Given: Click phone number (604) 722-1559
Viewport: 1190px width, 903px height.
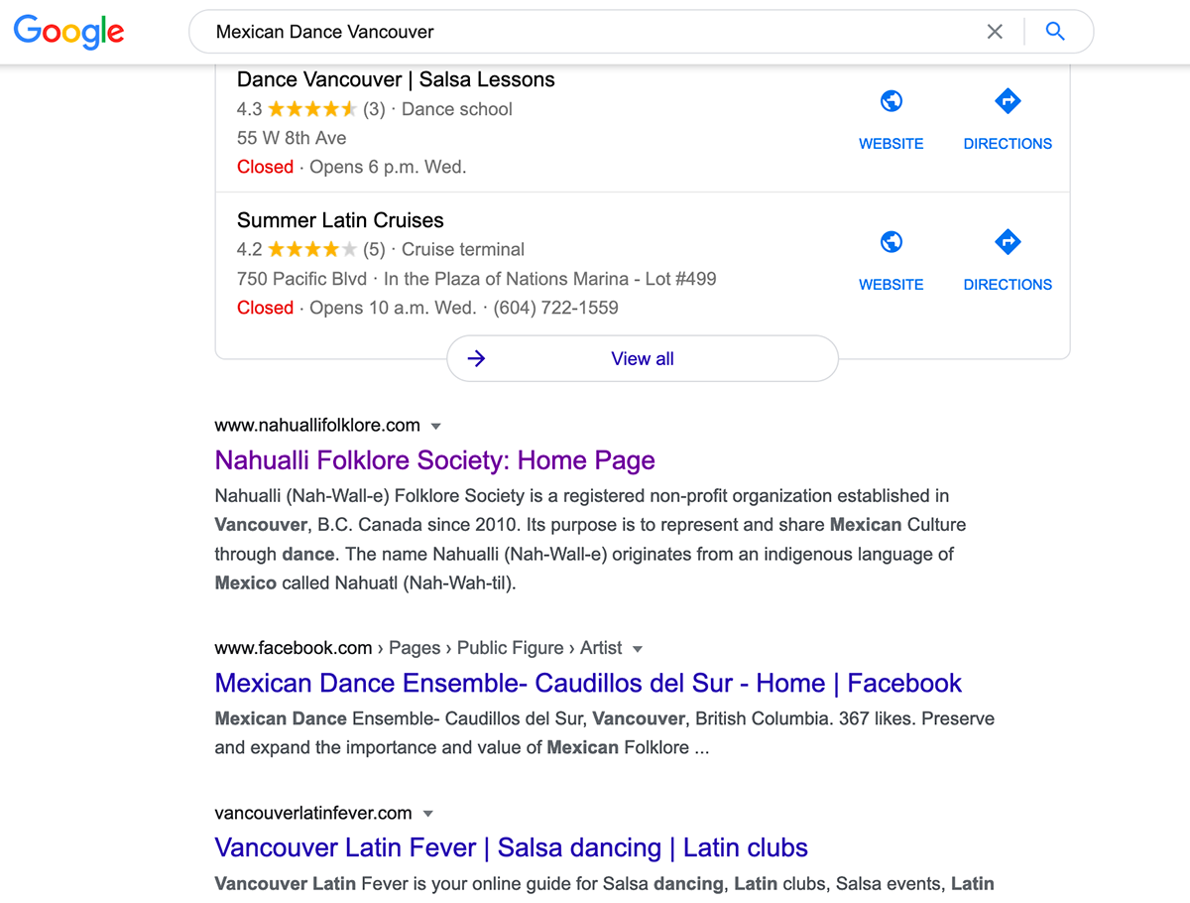Looking at the screenshot, I should (556, 308).
